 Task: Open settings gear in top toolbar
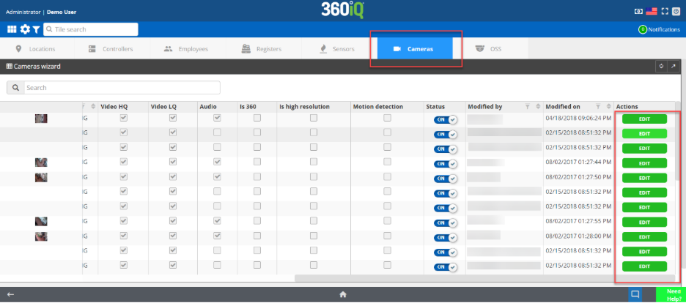click(x=25, y=29)
